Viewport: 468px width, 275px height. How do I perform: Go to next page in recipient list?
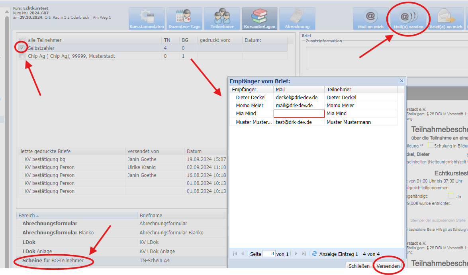[296, 254]
